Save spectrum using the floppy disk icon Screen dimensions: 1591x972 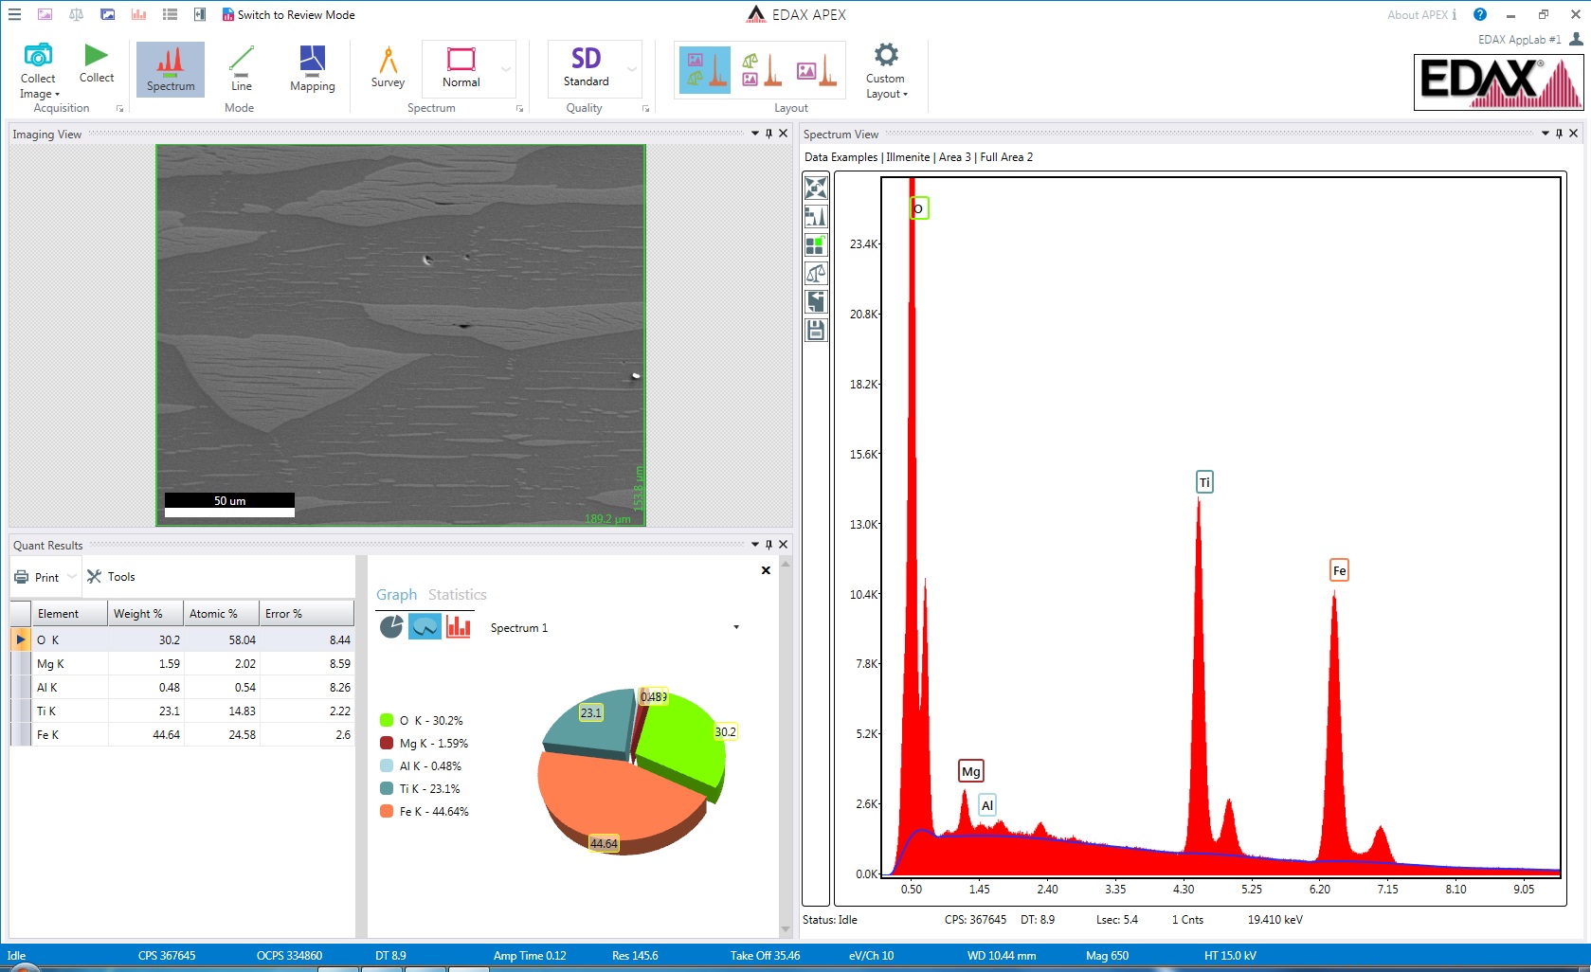click(816, 331)
